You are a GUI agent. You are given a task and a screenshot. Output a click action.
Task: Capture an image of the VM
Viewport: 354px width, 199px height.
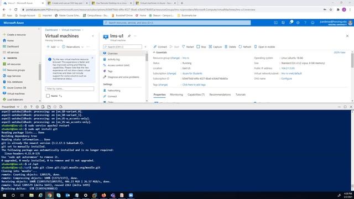coord(215,46)
